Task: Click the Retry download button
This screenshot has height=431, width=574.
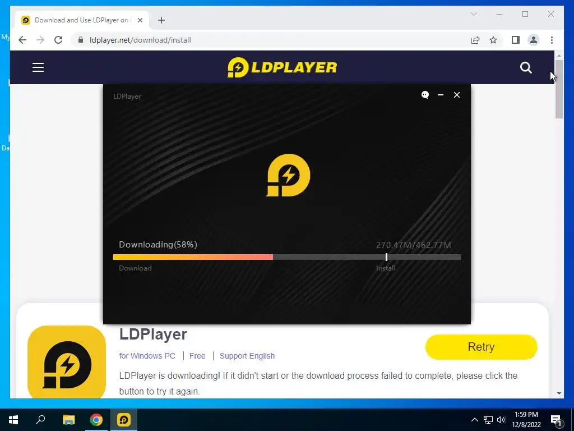Action: tap(482, 347)
